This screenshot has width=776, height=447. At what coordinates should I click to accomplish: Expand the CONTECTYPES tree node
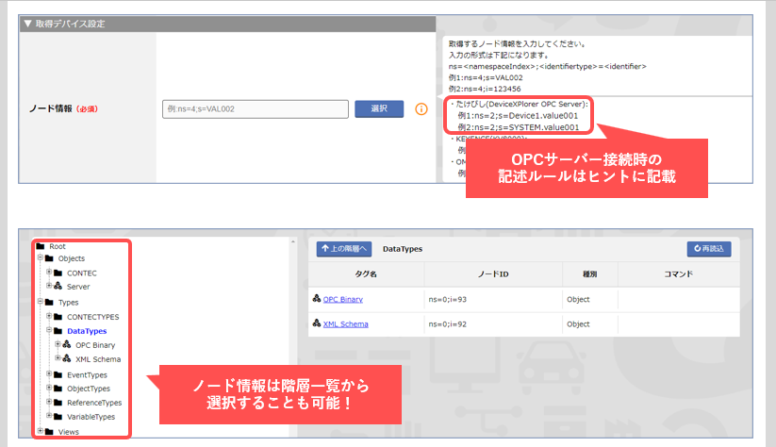[48, 317]
